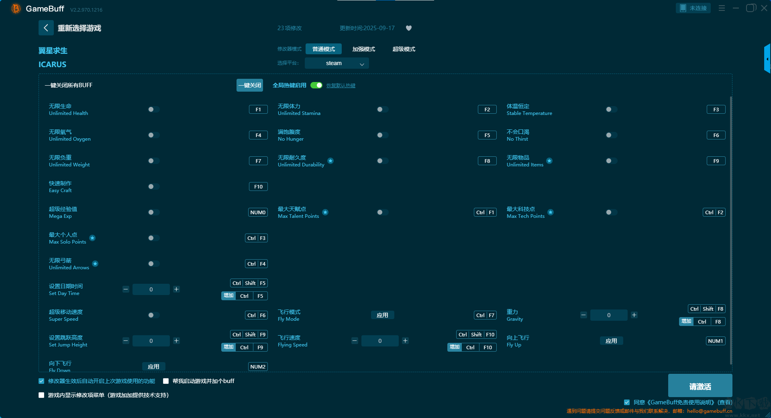Click the vertical scrollbar of cheat list

pyautogui.click(x=731, y=230)
